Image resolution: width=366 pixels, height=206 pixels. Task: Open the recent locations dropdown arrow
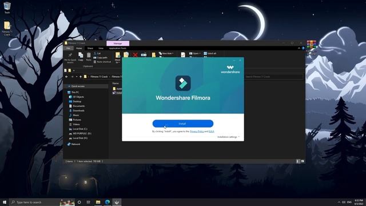pos(76,77)
